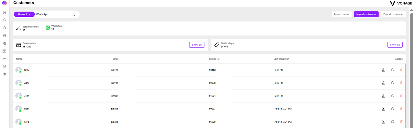Click the WhatsApp search input field
Viewport: 414px width, 128px height.
[53, 14]
